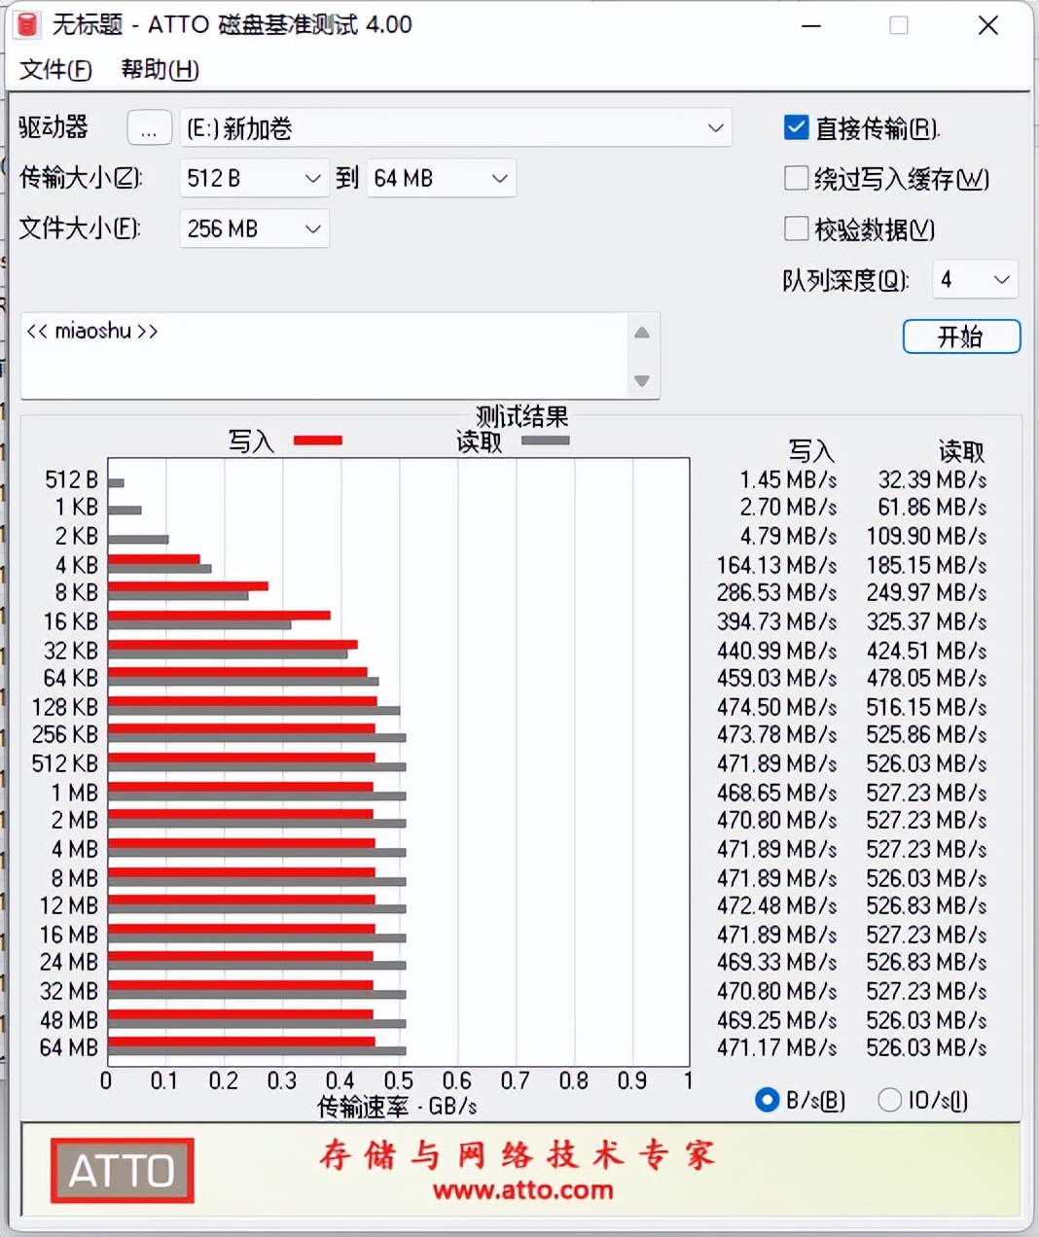Click the 测试结果 chart title
Screen dimensions: 1039x1237
[522, 416]
